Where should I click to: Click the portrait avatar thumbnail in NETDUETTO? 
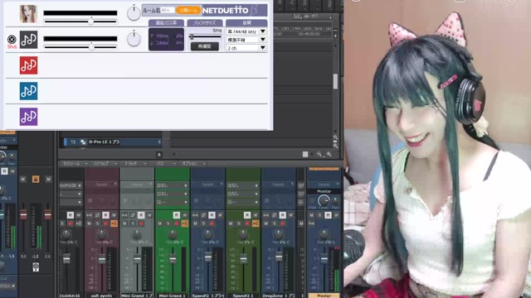coord(28,14)
